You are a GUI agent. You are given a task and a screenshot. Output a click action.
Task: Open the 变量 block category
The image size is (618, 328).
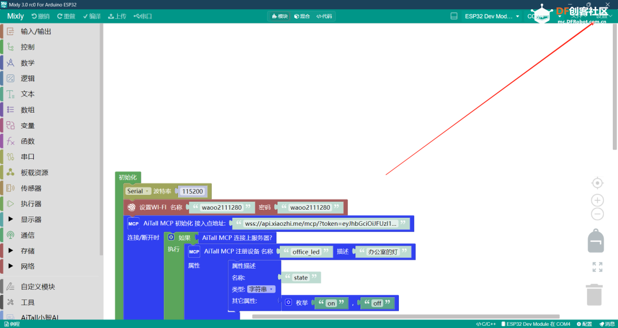[51, 126]
